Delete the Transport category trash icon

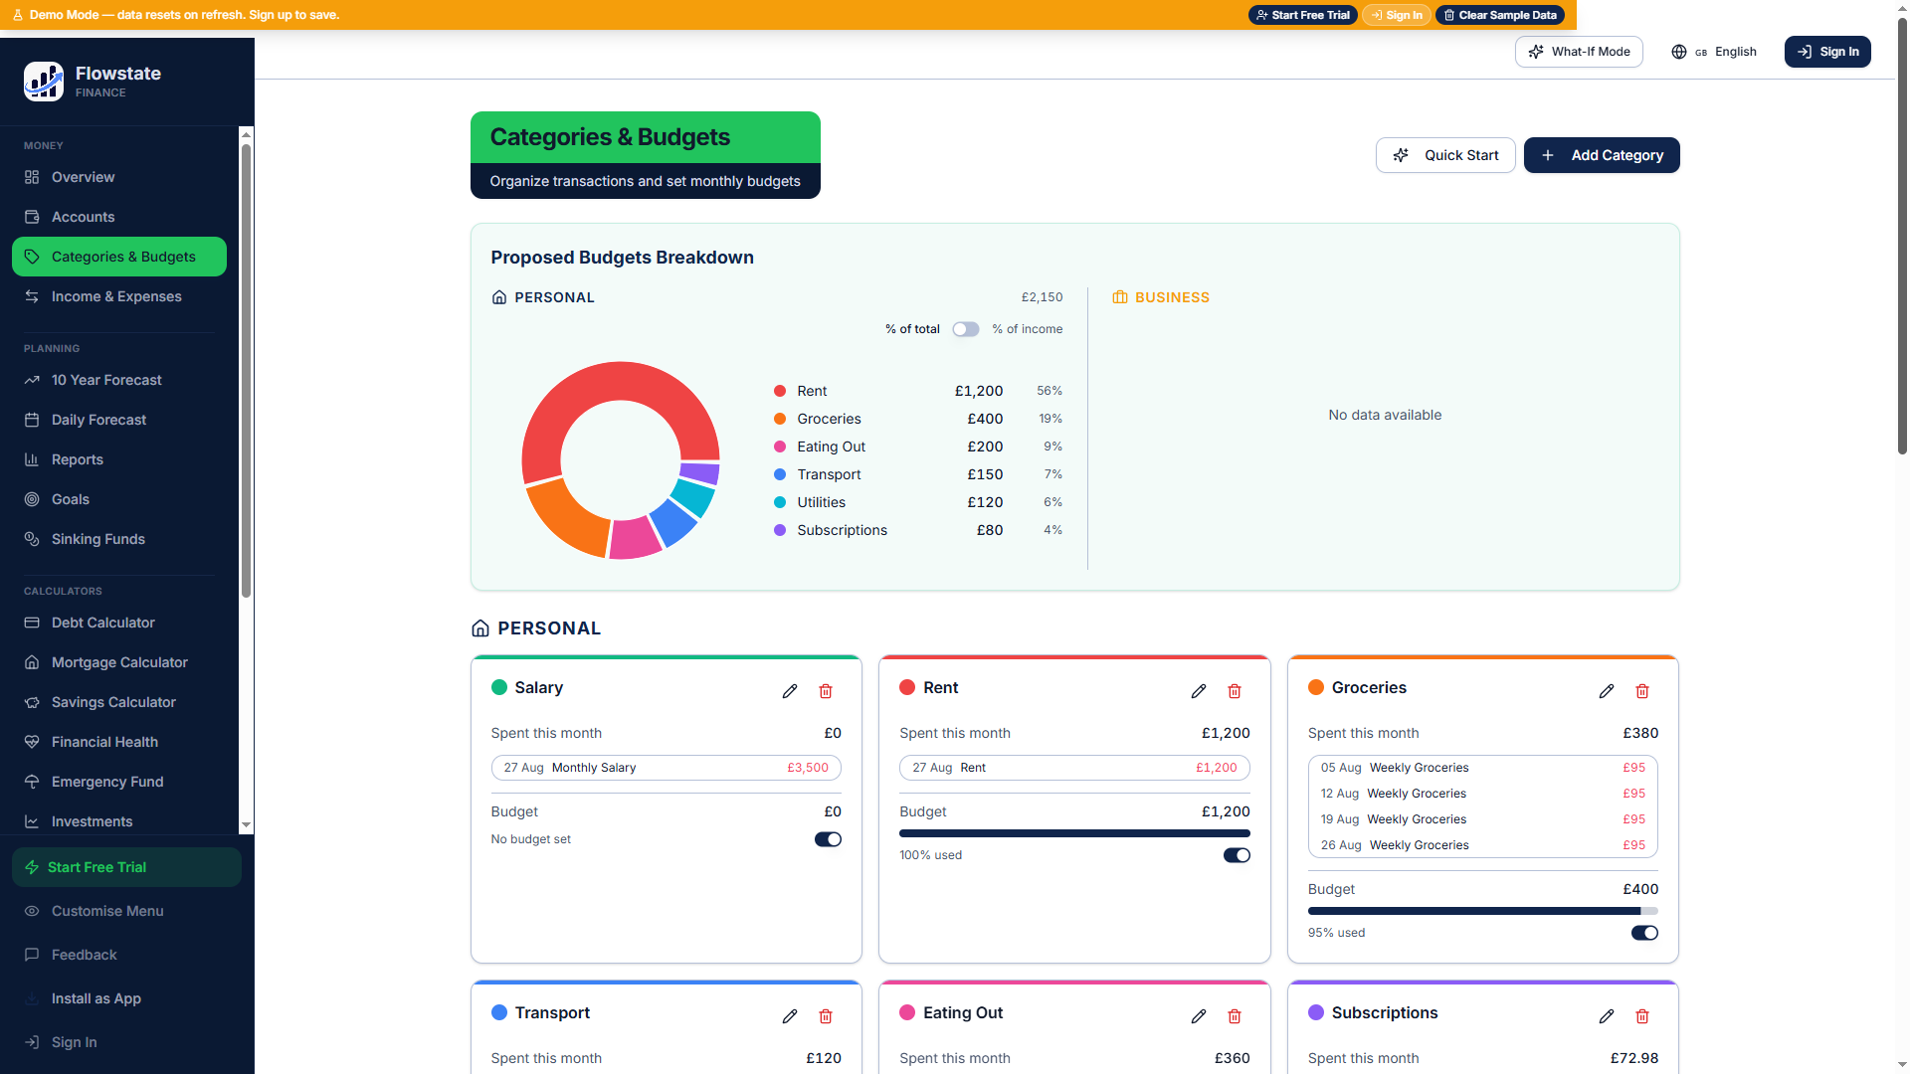pos(826,1016)
